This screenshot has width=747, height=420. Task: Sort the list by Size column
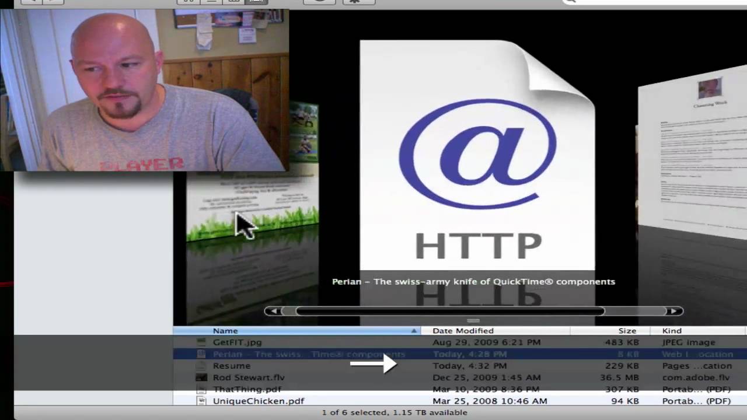(612, 331)
